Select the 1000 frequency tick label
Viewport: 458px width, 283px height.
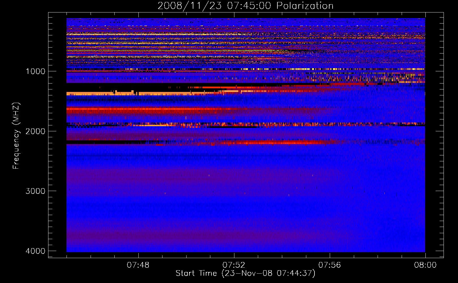(36, 71)
